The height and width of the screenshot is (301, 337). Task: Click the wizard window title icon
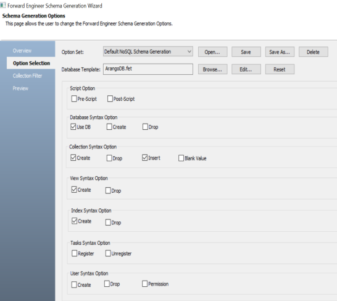tap(3, 5)
